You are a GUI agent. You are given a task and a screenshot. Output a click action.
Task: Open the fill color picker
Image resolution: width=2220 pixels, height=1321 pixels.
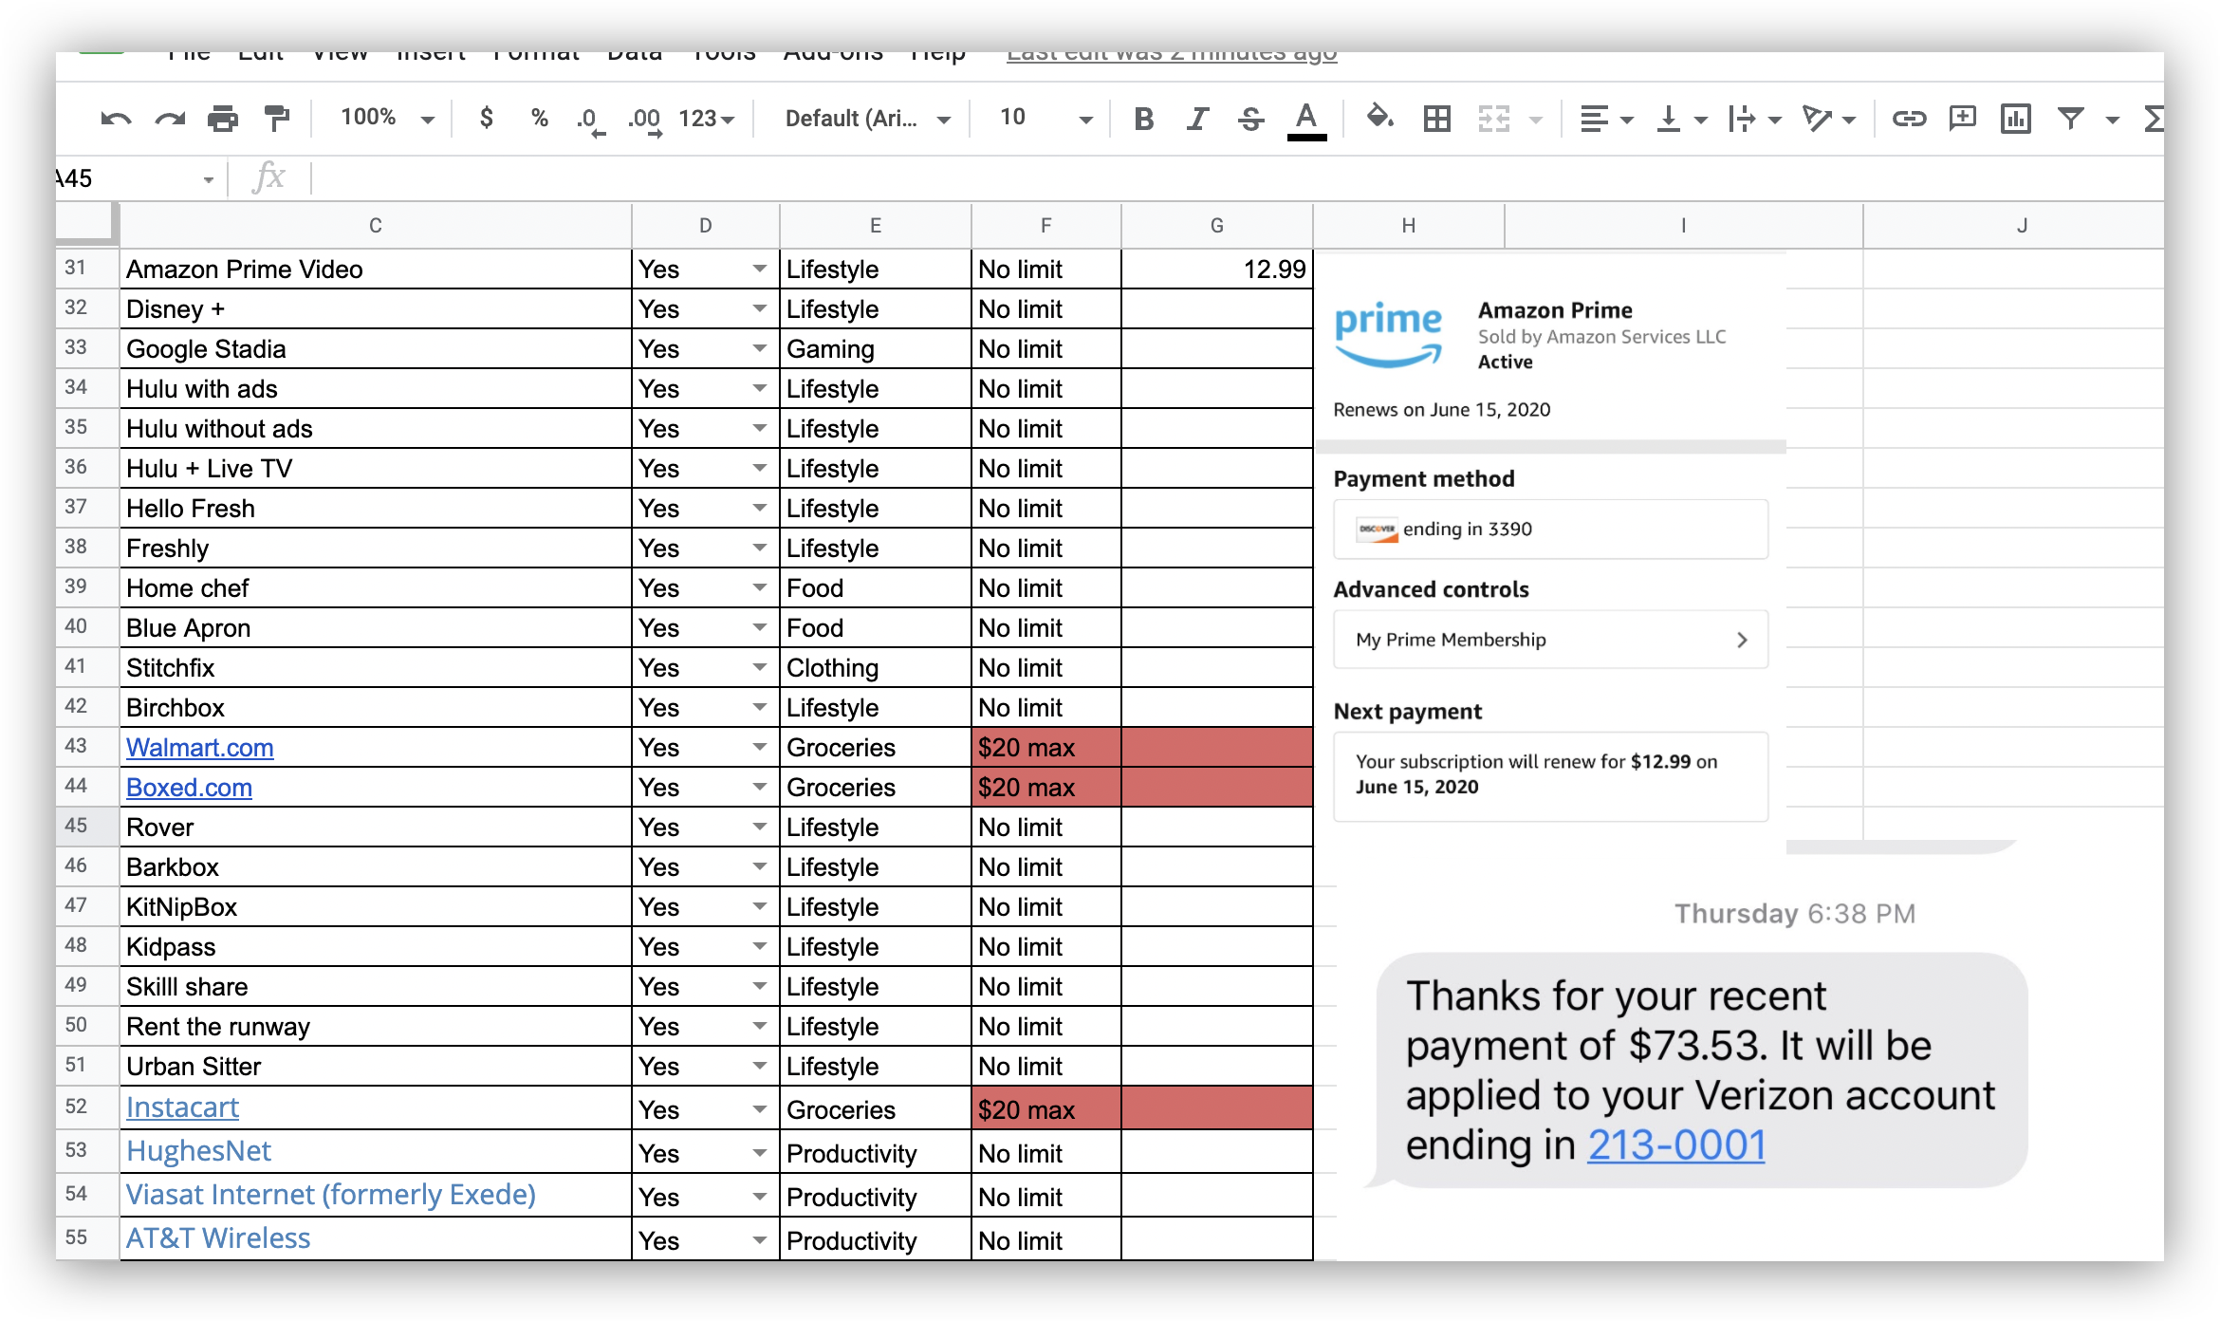1379,118
